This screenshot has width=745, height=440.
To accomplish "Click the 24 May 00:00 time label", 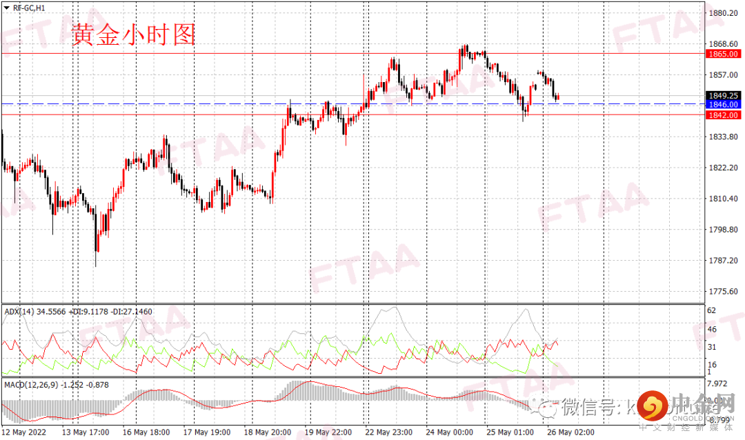I will click(450, 432).
